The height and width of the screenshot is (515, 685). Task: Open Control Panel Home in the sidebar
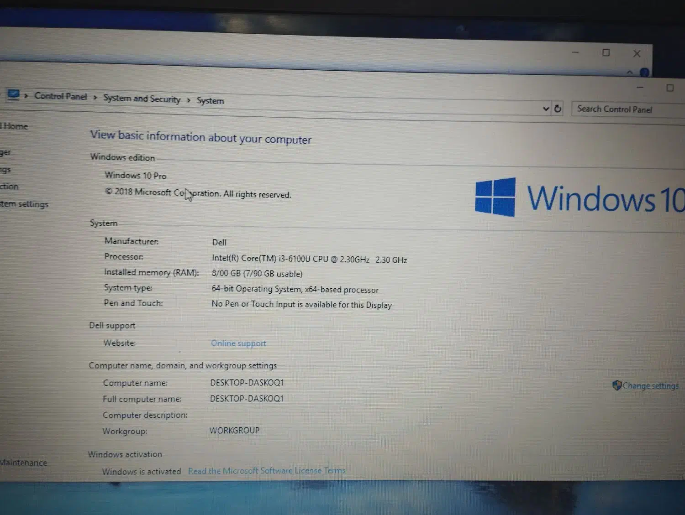15,126
